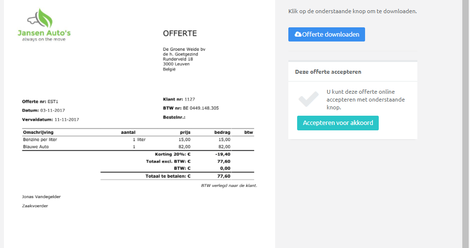Click the Deze offerte accepteren heading
Image resolution: width=476 pixels, height=248 pixels.
point(328,72)
